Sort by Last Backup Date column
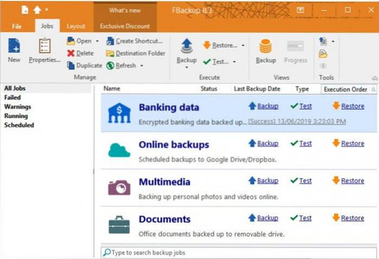This screenshot has width=379, height=259. click(257, 89)
